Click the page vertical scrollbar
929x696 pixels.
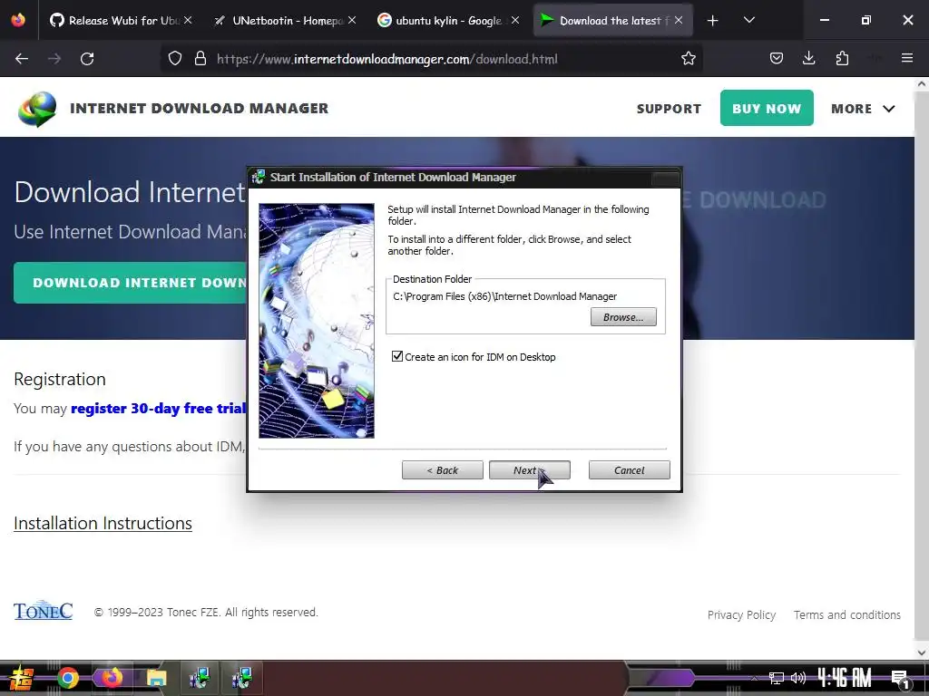click(922, 368)
